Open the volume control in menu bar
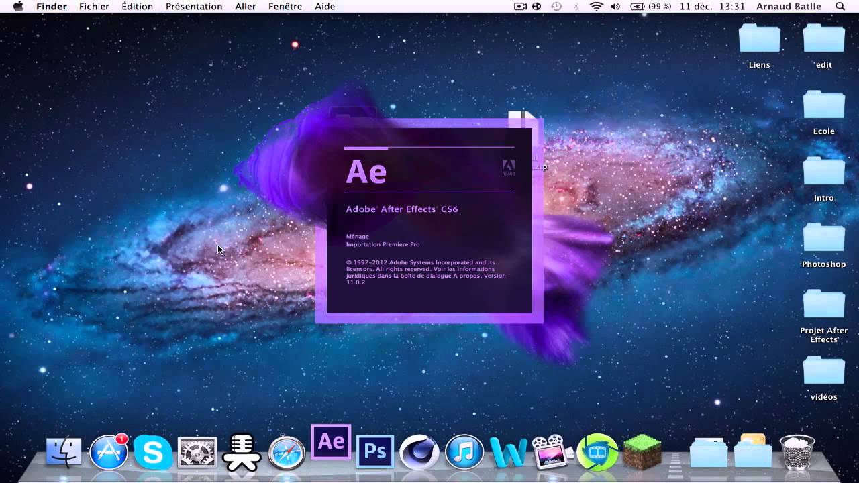Screen dimensions: 859x483 (615, 7)
